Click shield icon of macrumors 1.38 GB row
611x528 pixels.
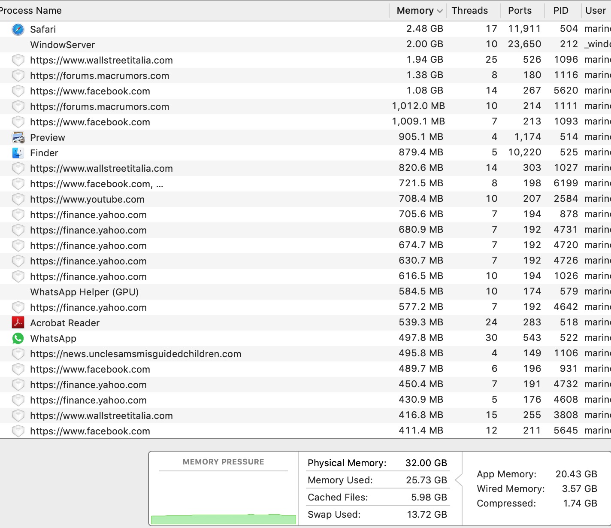pyautogui.click(x=18, y=76)
